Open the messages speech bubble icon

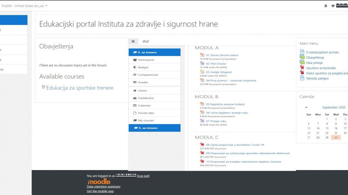(x=333, y=6)
